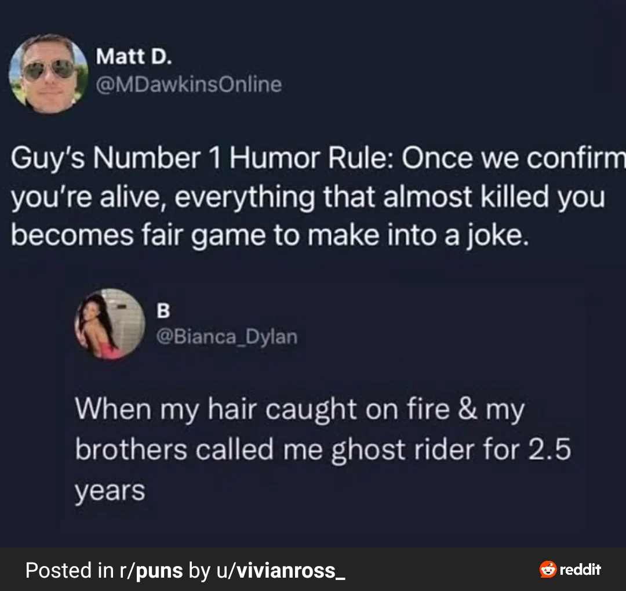The height and width of the screenshot is (591, 626).
Task: Click the reddit wordmark text
Action: point(580,570)
